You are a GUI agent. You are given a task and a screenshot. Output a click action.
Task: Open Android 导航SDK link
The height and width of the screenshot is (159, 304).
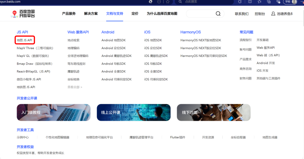tap(114, 64)
